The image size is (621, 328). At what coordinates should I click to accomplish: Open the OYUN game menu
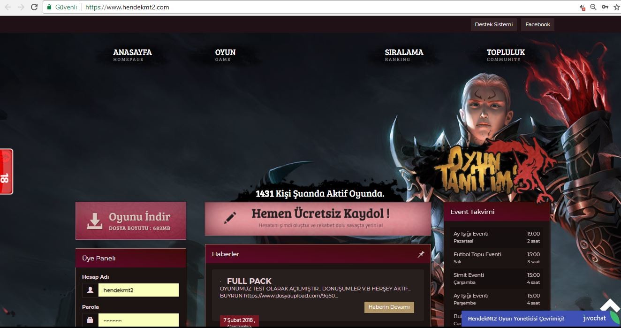tap(225, 55)
